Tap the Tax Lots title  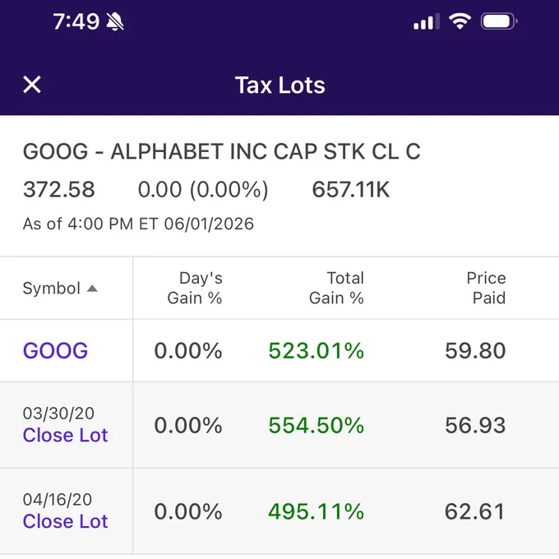tap(280, 85)
